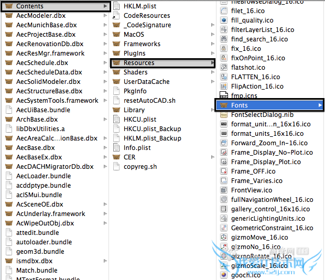
Task: Expand the Contents folder arrow
Action: (x=105, y=6)
